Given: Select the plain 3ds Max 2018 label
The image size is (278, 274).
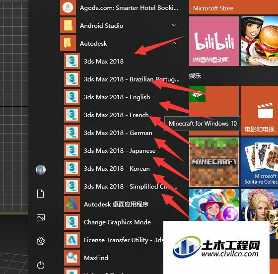Looking at the screenshot, I should [x=104, y=62].
